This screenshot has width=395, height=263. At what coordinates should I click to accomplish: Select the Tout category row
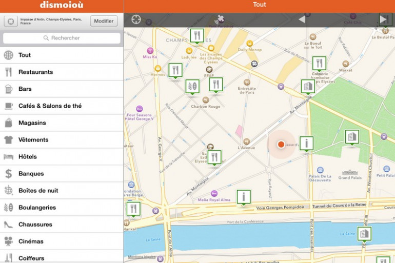62,55
